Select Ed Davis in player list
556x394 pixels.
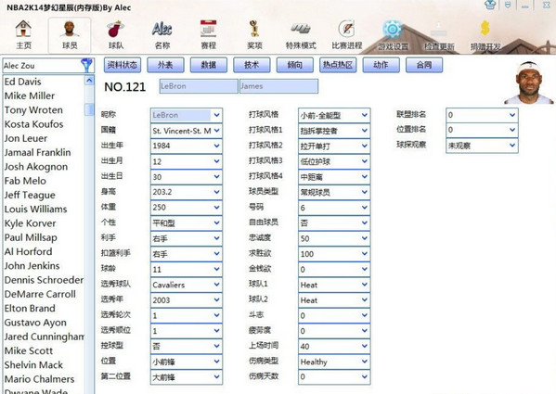(x=22, y=82)
